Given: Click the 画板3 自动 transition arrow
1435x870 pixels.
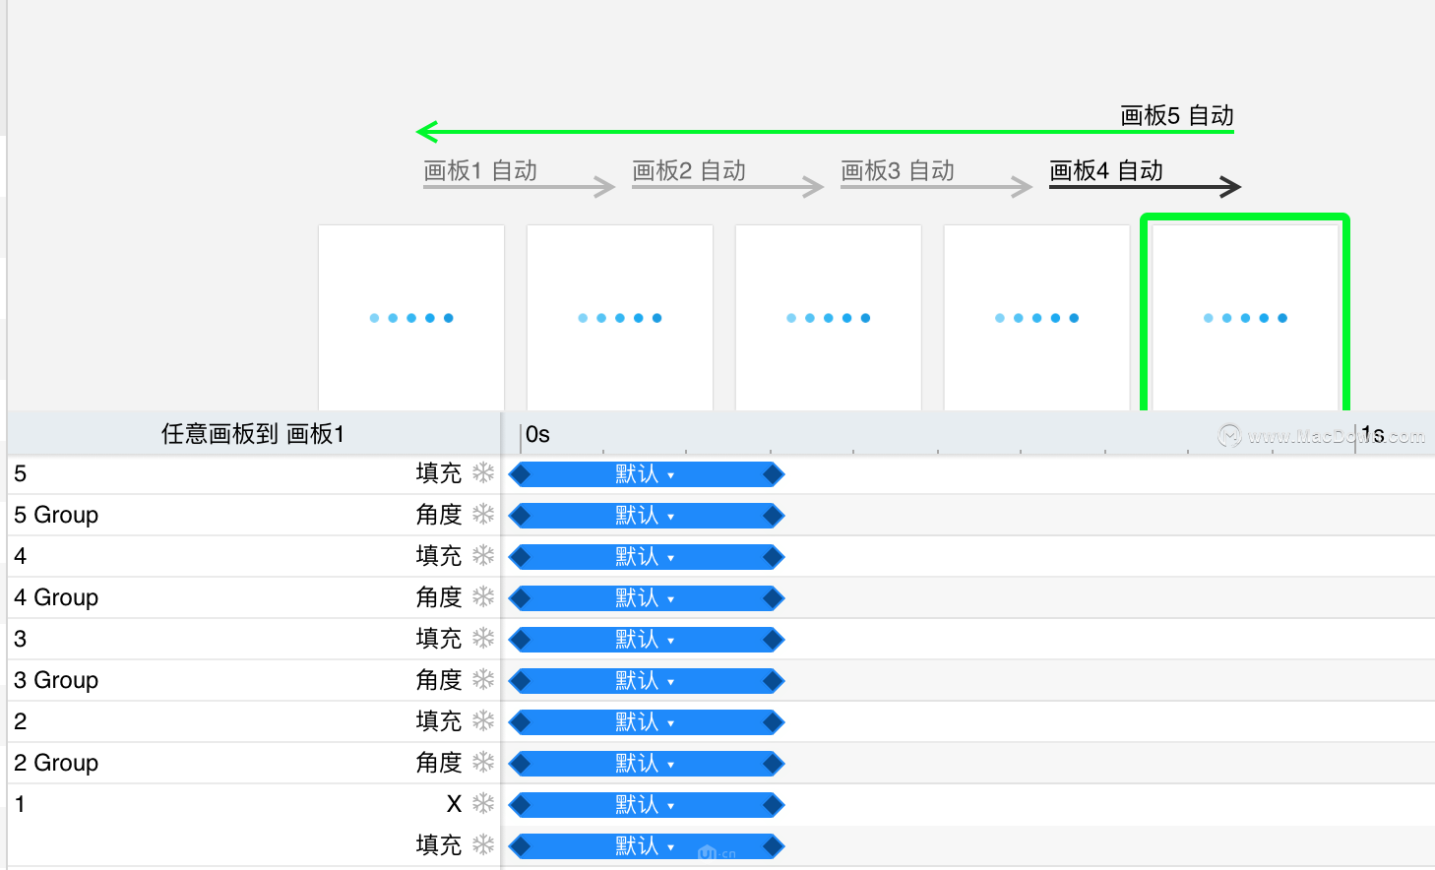Looking at the screenshot, I should pos(936,186).
